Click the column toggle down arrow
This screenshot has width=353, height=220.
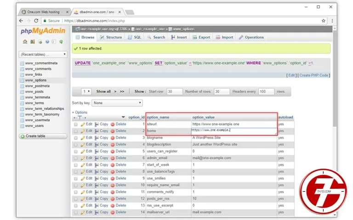[x=123, y=117]
